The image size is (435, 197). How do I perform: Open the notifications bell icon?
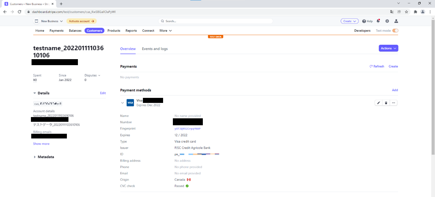click(378, 21)
